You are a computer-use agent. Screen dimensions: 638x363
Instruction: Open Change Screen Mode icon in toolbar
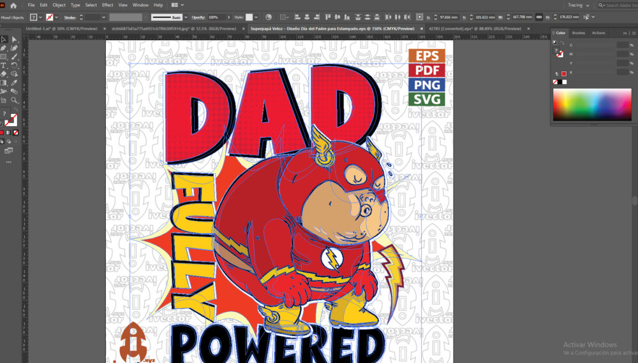click(x=8, y=151)
